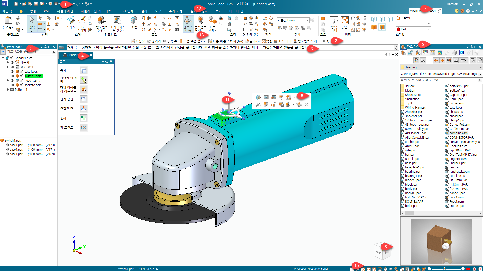Click the 영역 확대 (Zoom Area) icon
This screenshot has width=483, height=271.
[x=334, y=20]
